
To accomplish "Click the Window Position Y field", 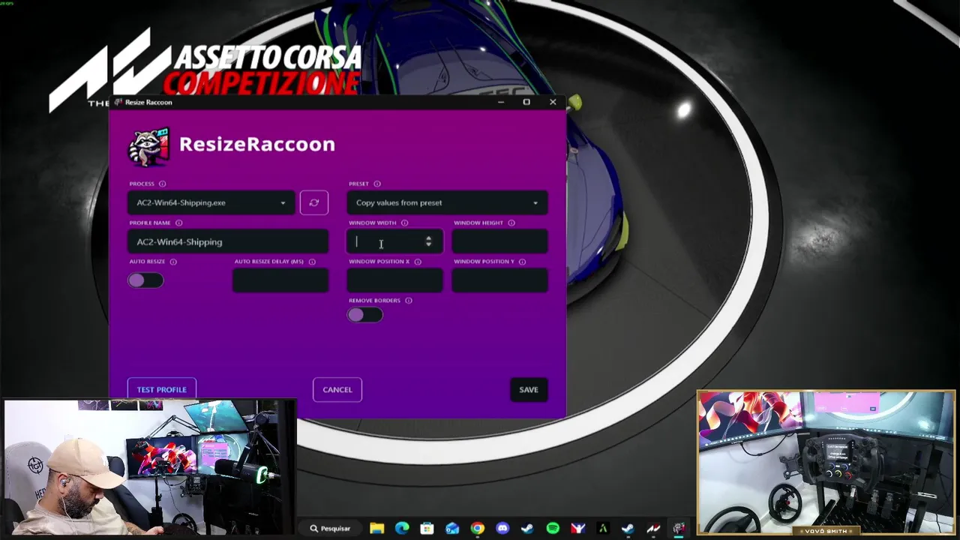I will [499, 280].
